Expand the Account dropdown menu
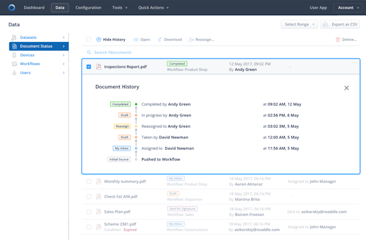Viewport: 366px width, 240px height. tap(348, 8)
